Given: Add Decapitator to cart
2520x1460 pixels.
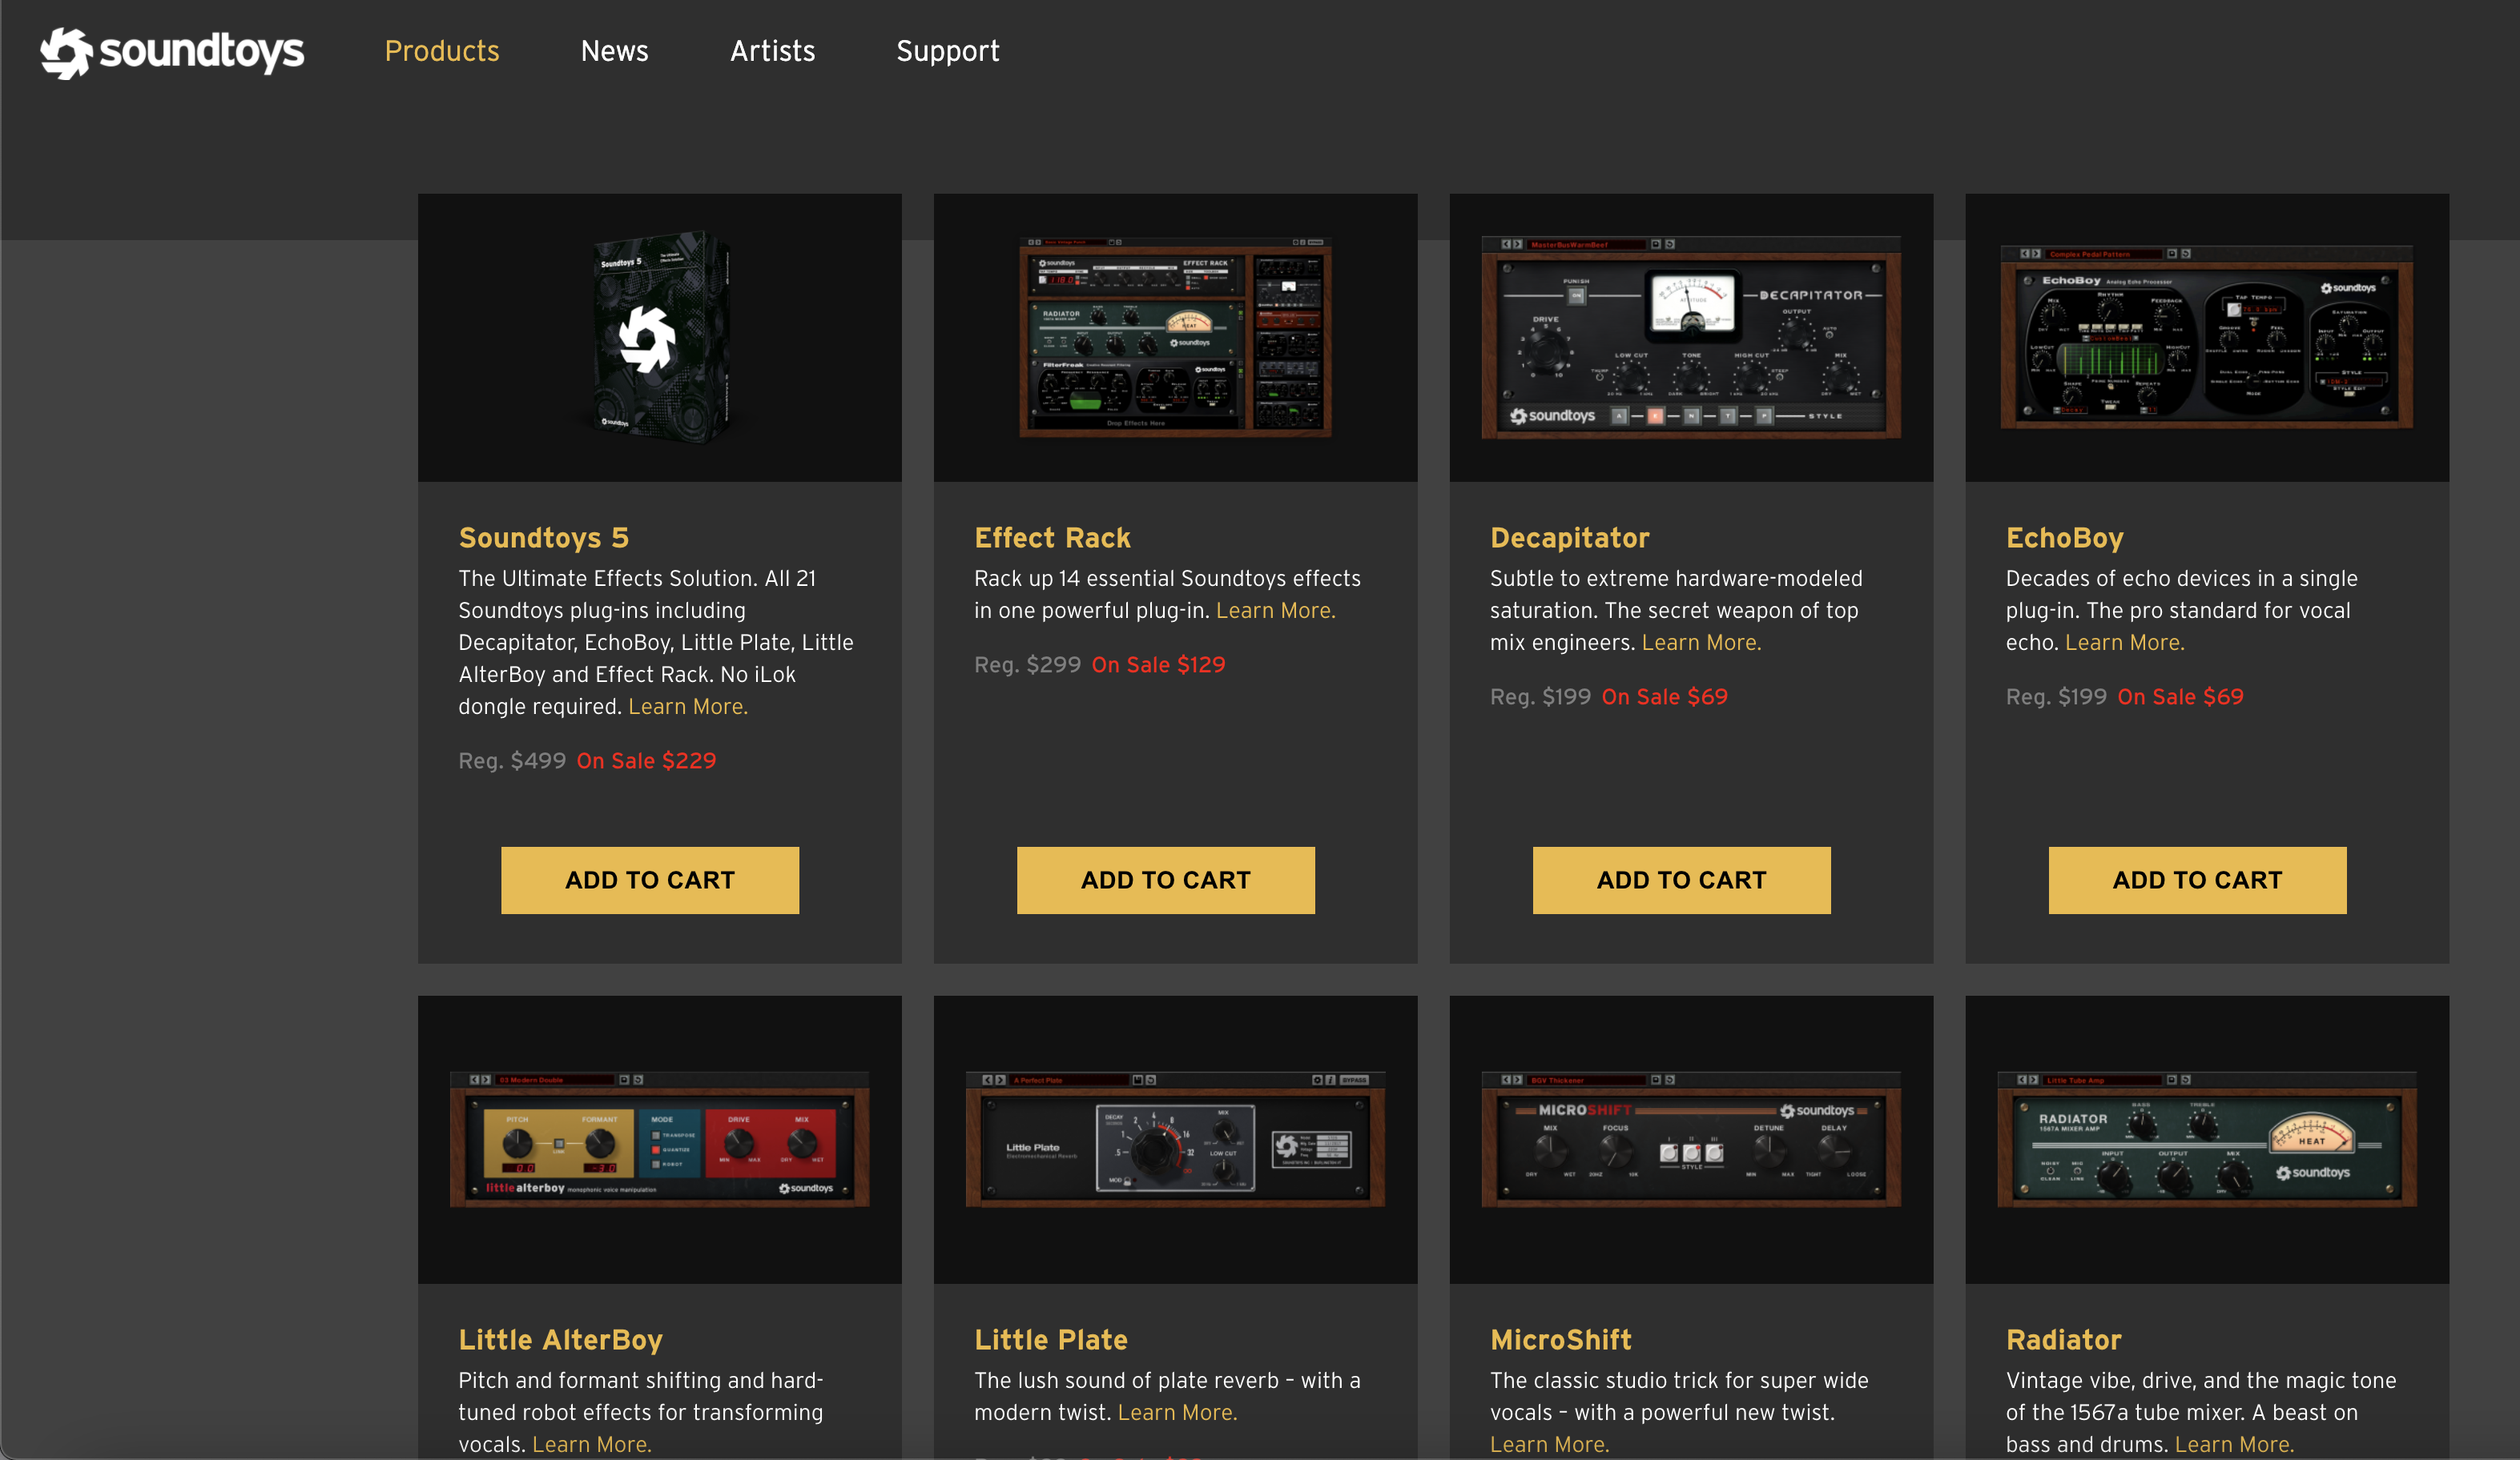Looking at the screenshot, I should click(x=1681, y=880).
